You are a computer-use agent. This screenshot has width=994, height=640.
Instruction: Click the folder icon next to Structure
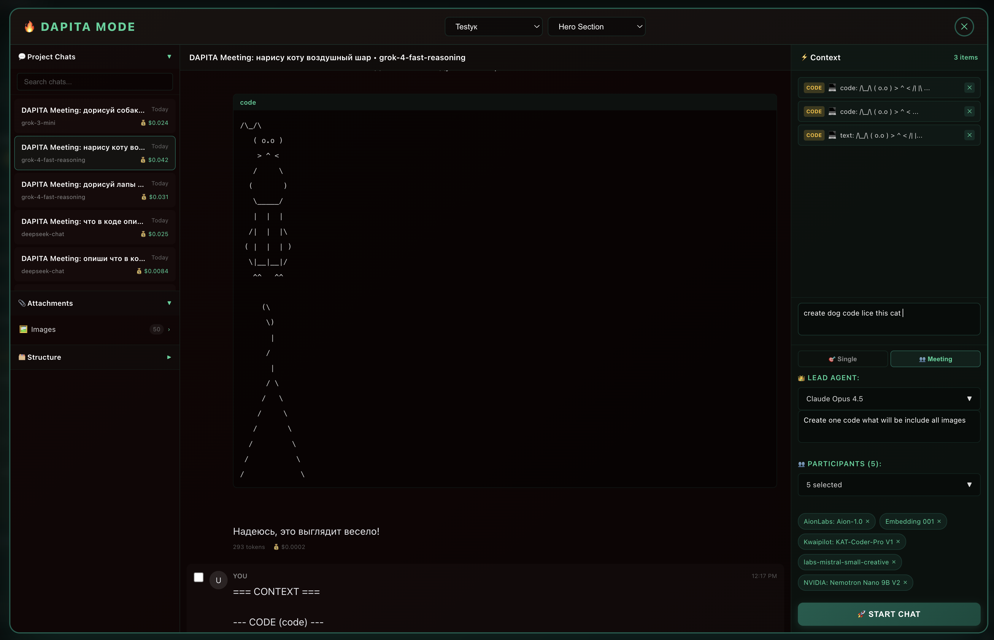[22, 357]
